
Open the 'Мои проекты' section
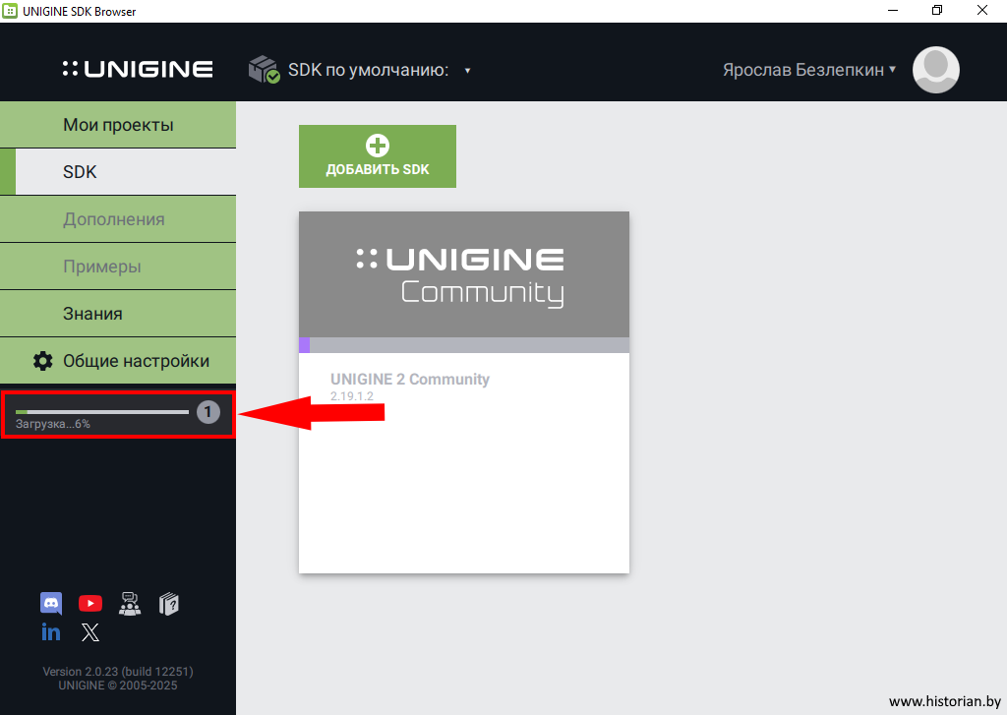tap(118, 125)
